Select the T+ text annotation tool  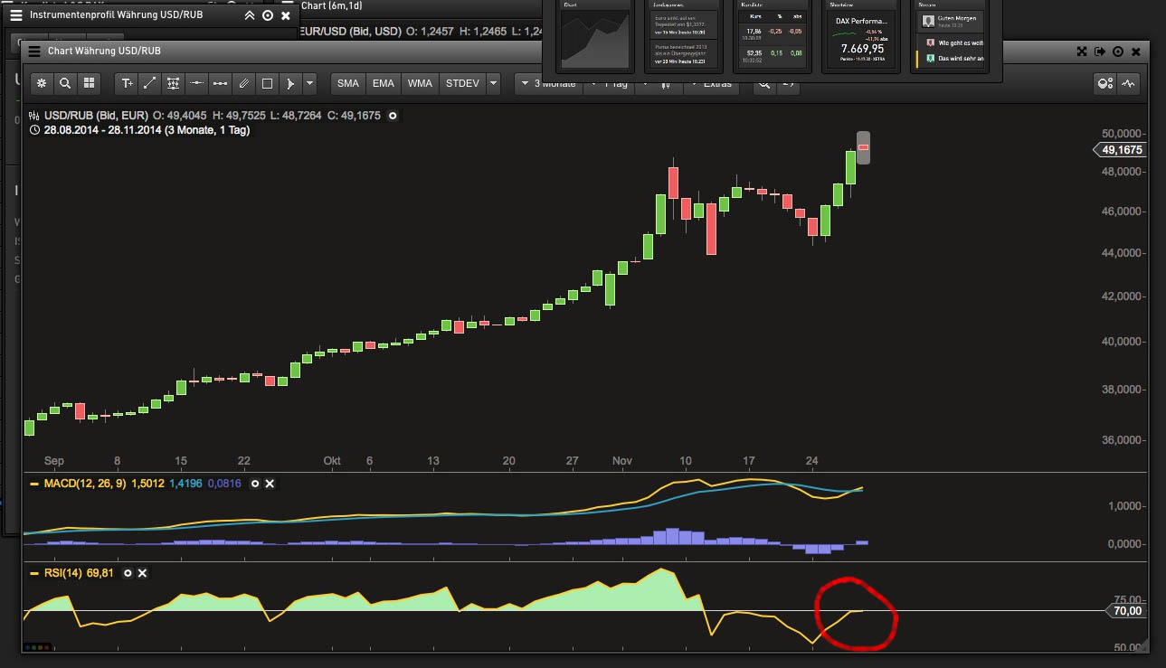[x=127, y=83]
